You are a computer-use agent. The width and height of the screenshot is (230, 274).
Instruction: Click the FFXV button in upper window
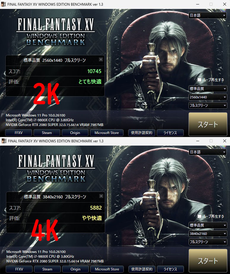[x=19, y=133]
